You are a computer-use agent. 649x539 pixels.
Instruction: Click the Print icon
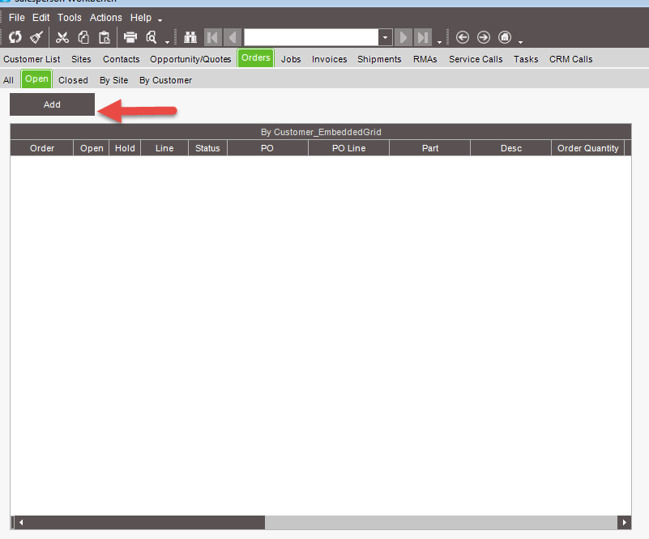point(130,37)
